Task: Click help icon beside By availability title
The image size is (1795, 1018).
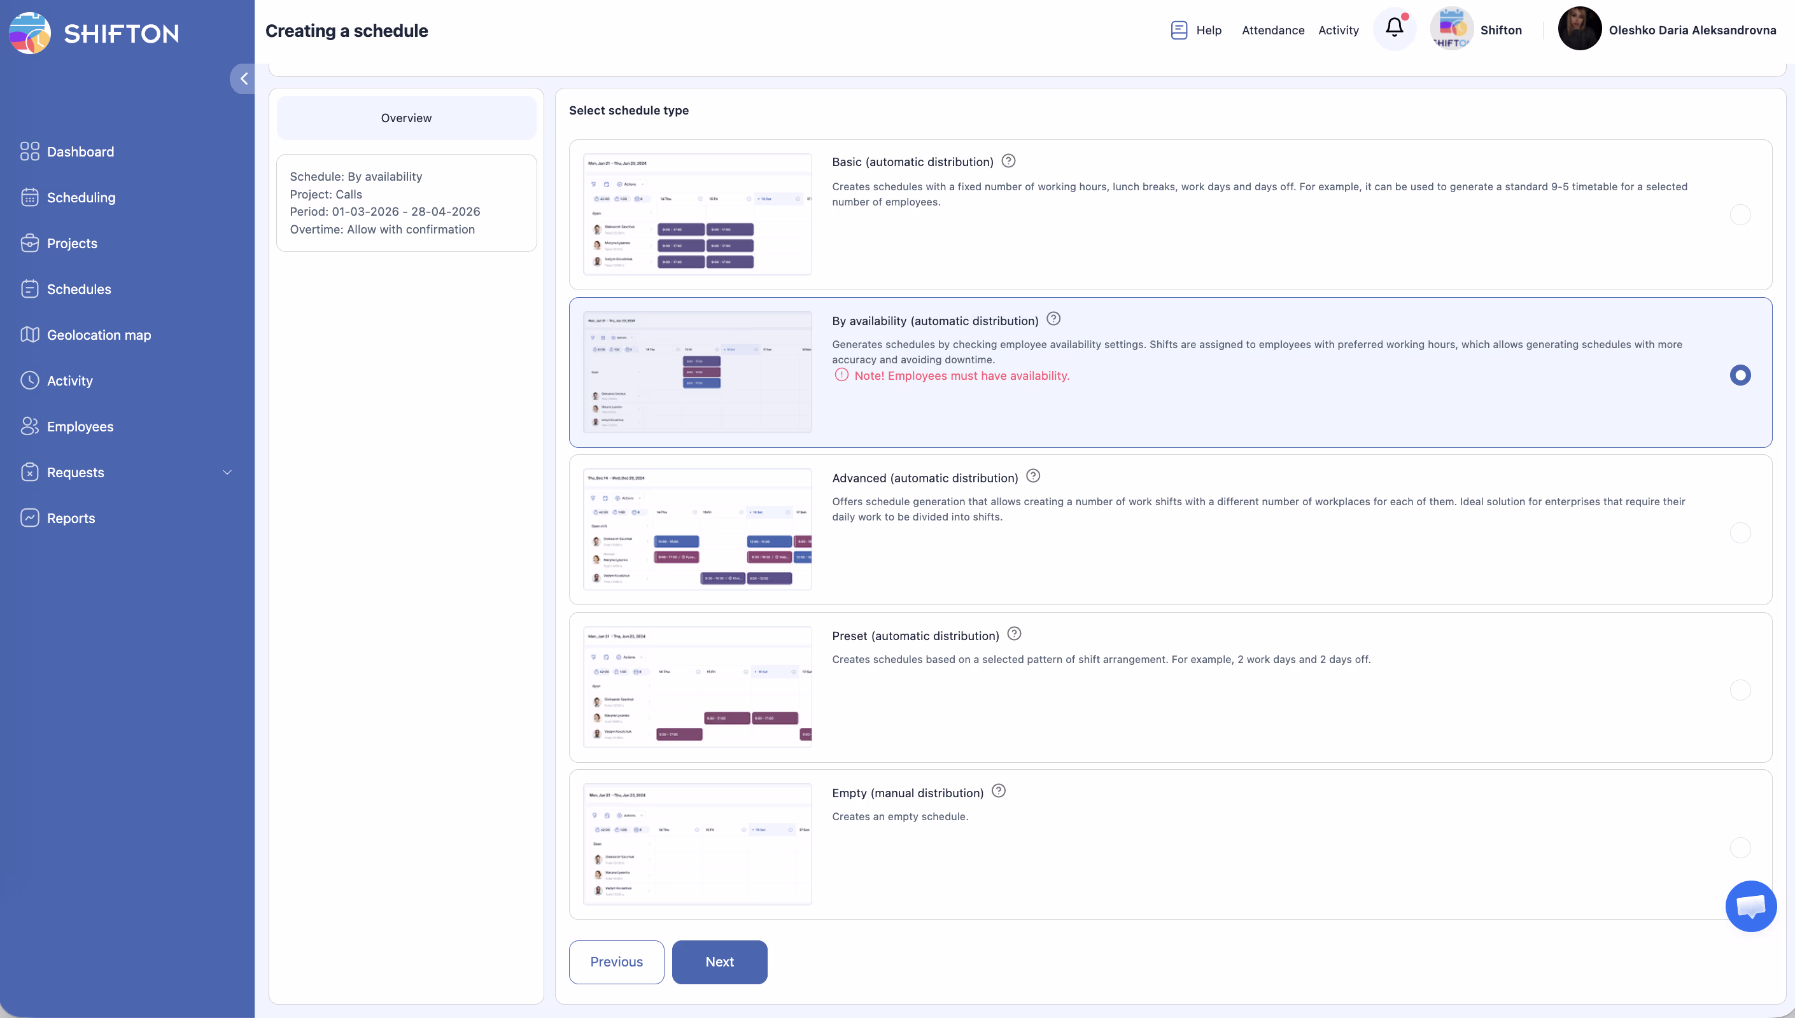Action: tap(1053, 319)
